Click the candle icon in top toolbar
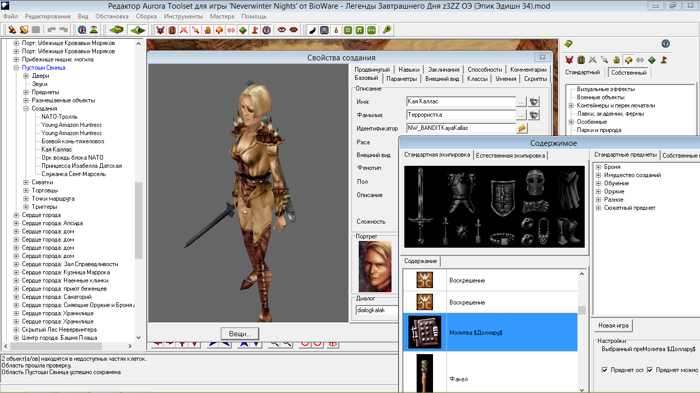700x393 pixels. [x=336, y=30]
